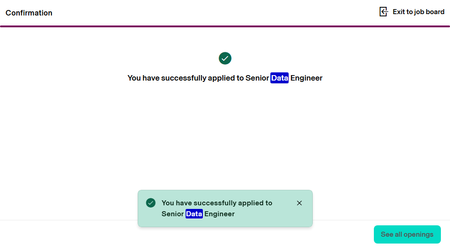Click highlighted "Data" in the main message
Viewport: 450px width, 249px height.
279,78
